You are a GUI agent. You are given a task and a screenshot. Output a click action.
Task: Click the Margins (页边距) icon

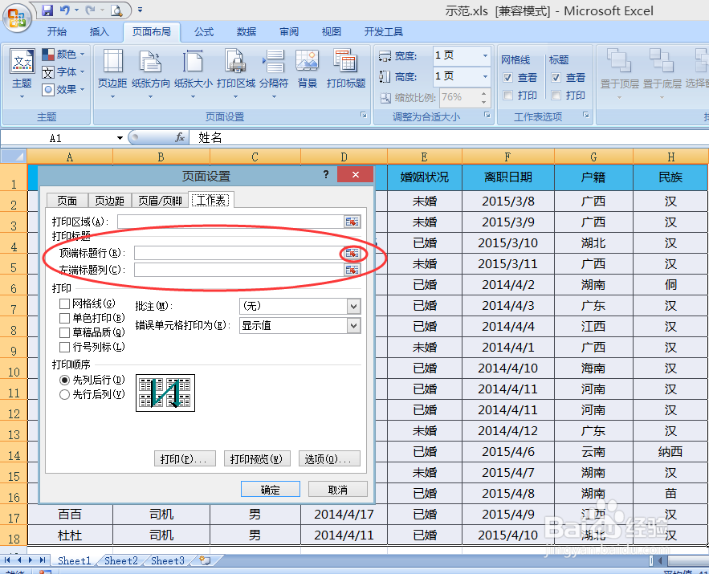112,62
